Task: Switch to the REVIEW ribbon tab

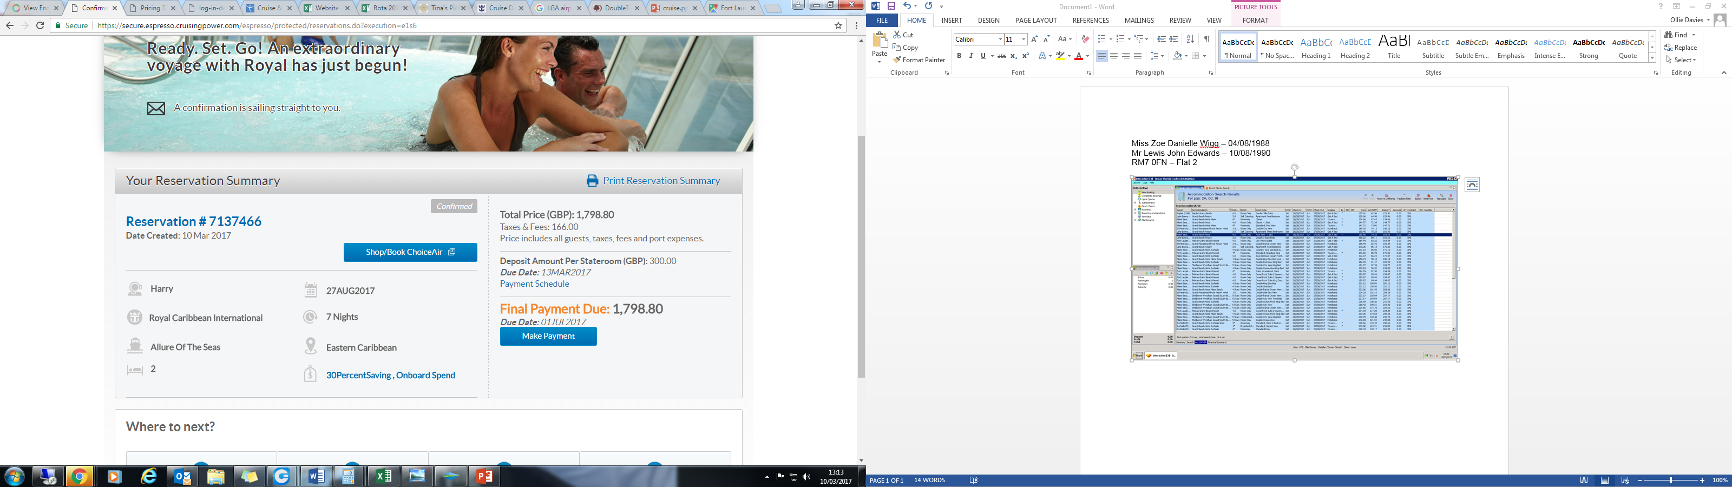Action: coord(1180,20)
